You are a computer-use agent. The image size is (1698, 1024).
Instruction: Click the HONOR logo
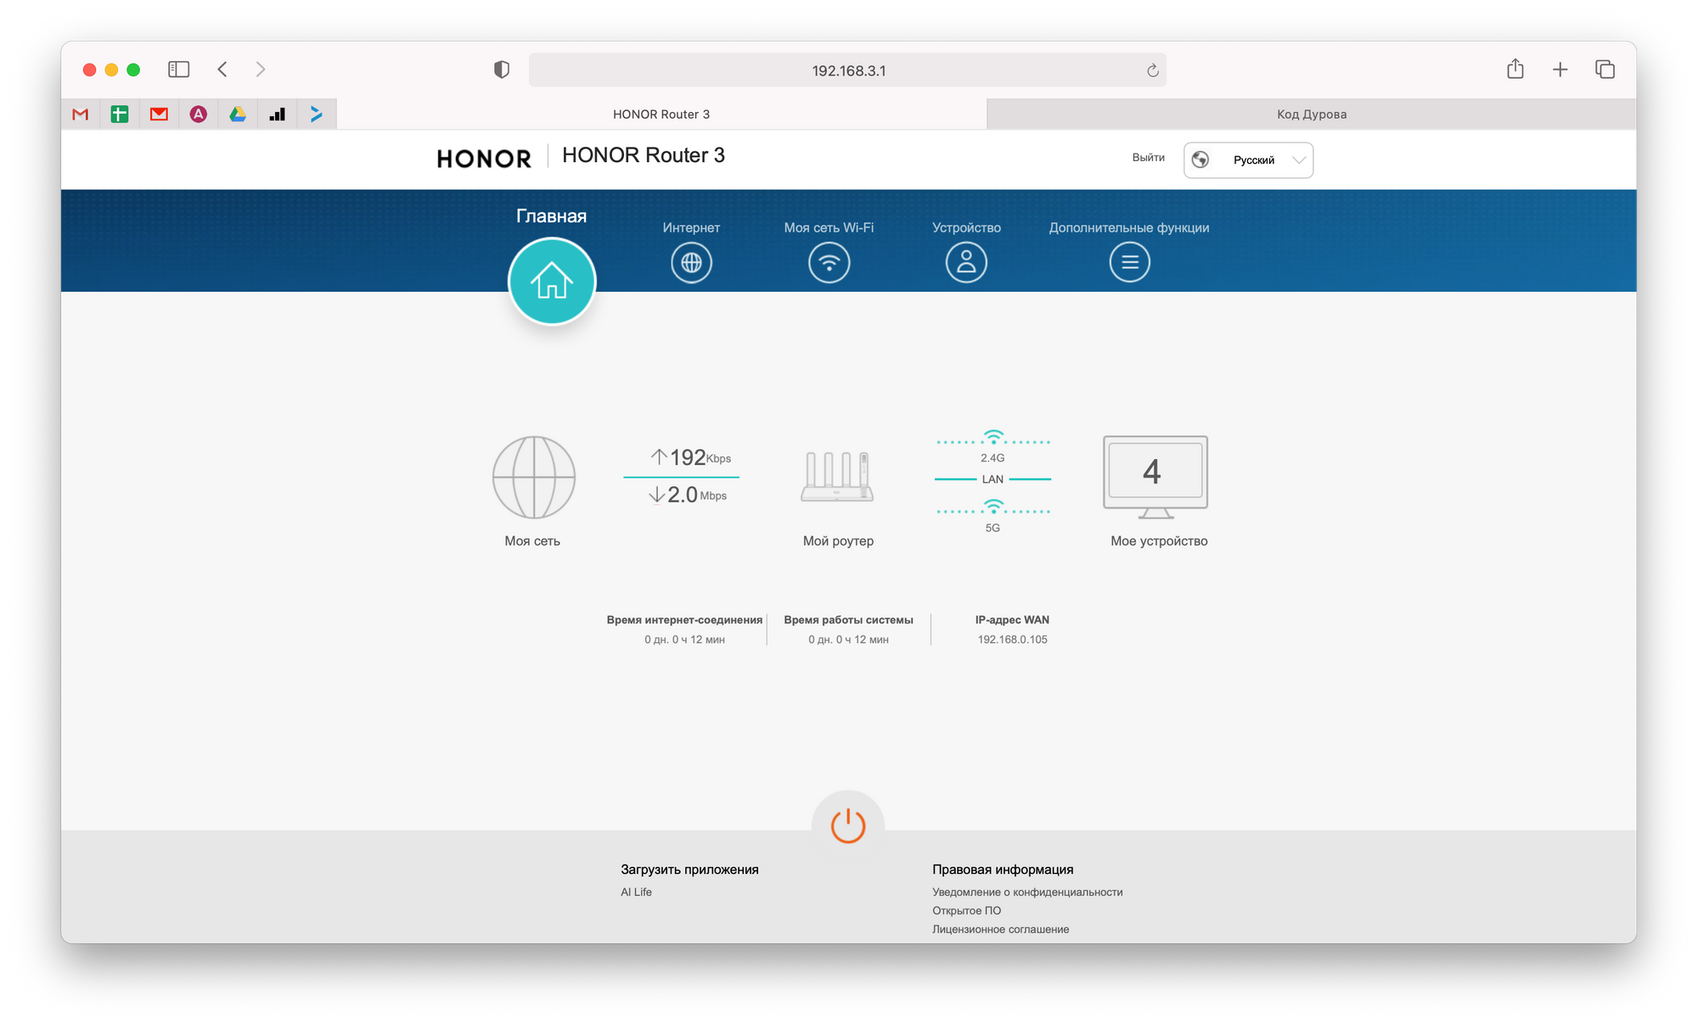pyautogui.click(x=484, y=159)
